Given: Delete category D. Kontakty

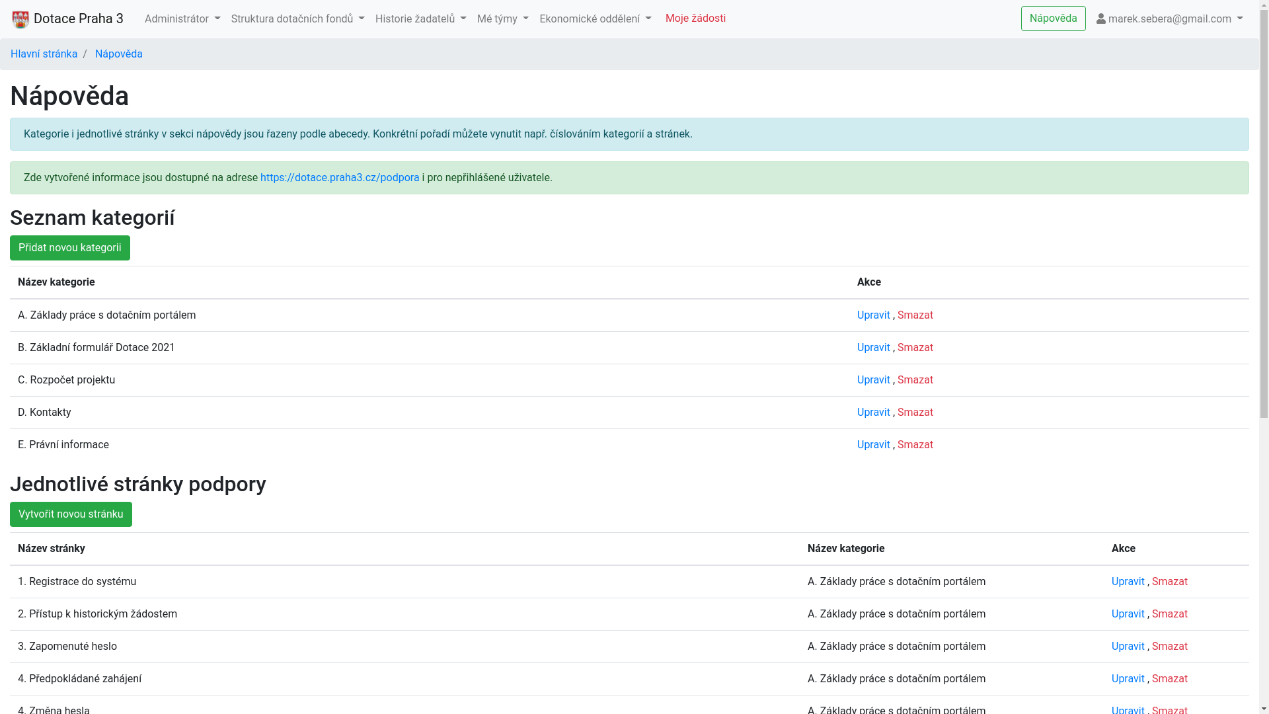Looking at the screenshot, I should tap(915, 413).
